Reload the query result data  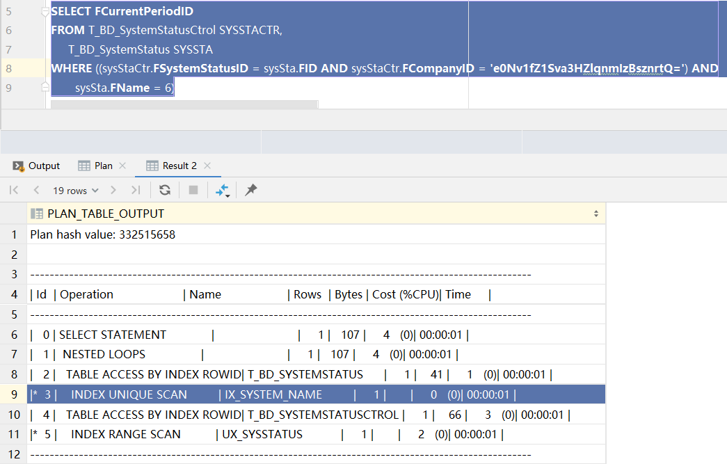tap(165, 190)
